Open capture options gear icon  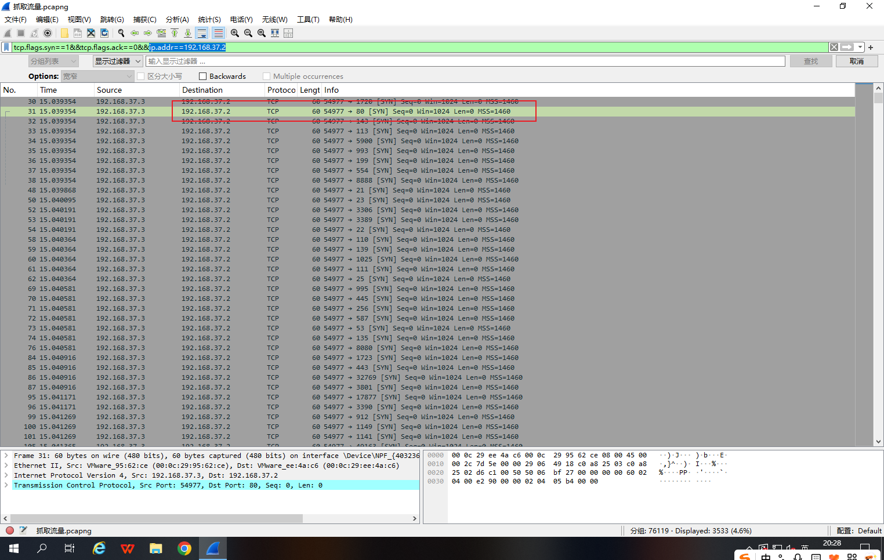pyautogui.click(x=48, y=33)
